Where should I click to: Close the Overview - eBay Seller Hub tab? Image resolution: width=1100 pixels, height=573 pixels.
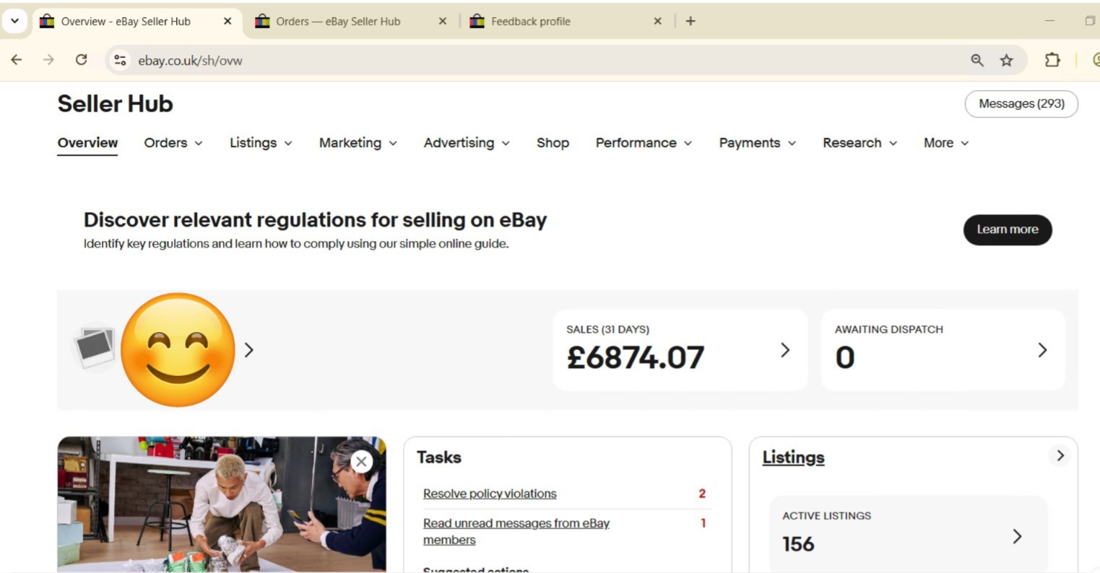(228, 21)
